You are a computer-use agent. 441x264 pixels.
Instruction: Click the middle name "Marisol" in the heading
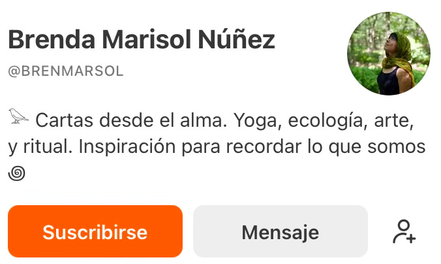pyautogui.click(x=147, y=39)
